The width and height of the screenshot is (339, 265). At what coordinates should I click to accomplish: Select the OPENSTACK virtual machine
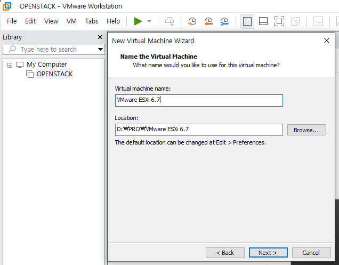pyautogui.click(x=54, y=74)
